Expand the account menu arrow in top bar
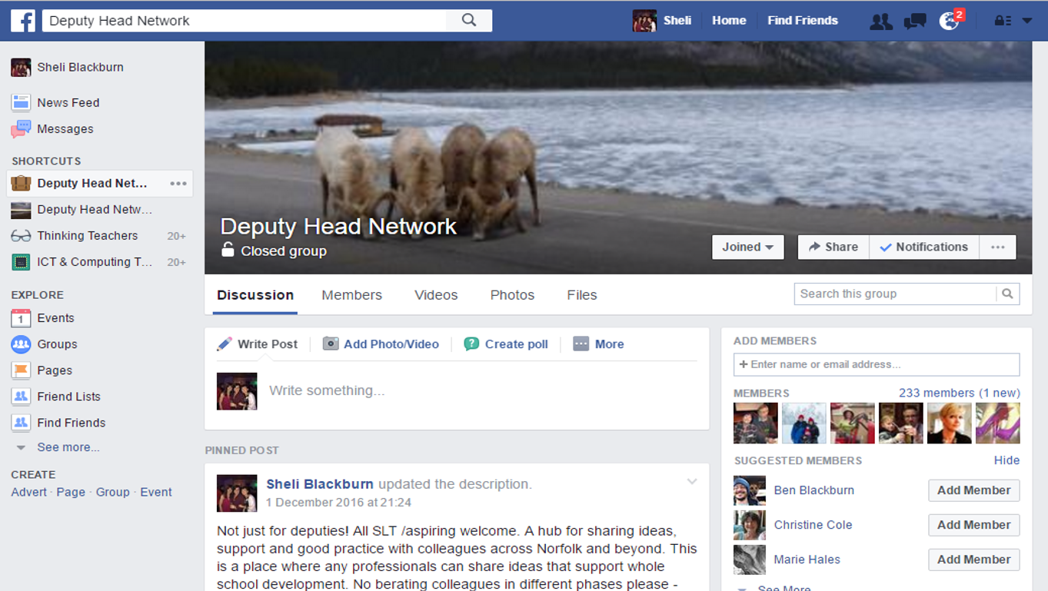Viewport: 1048px width, 591px height. (1027, 22)
